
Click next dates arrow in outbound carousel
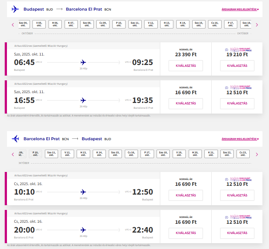tap(257, 25)
